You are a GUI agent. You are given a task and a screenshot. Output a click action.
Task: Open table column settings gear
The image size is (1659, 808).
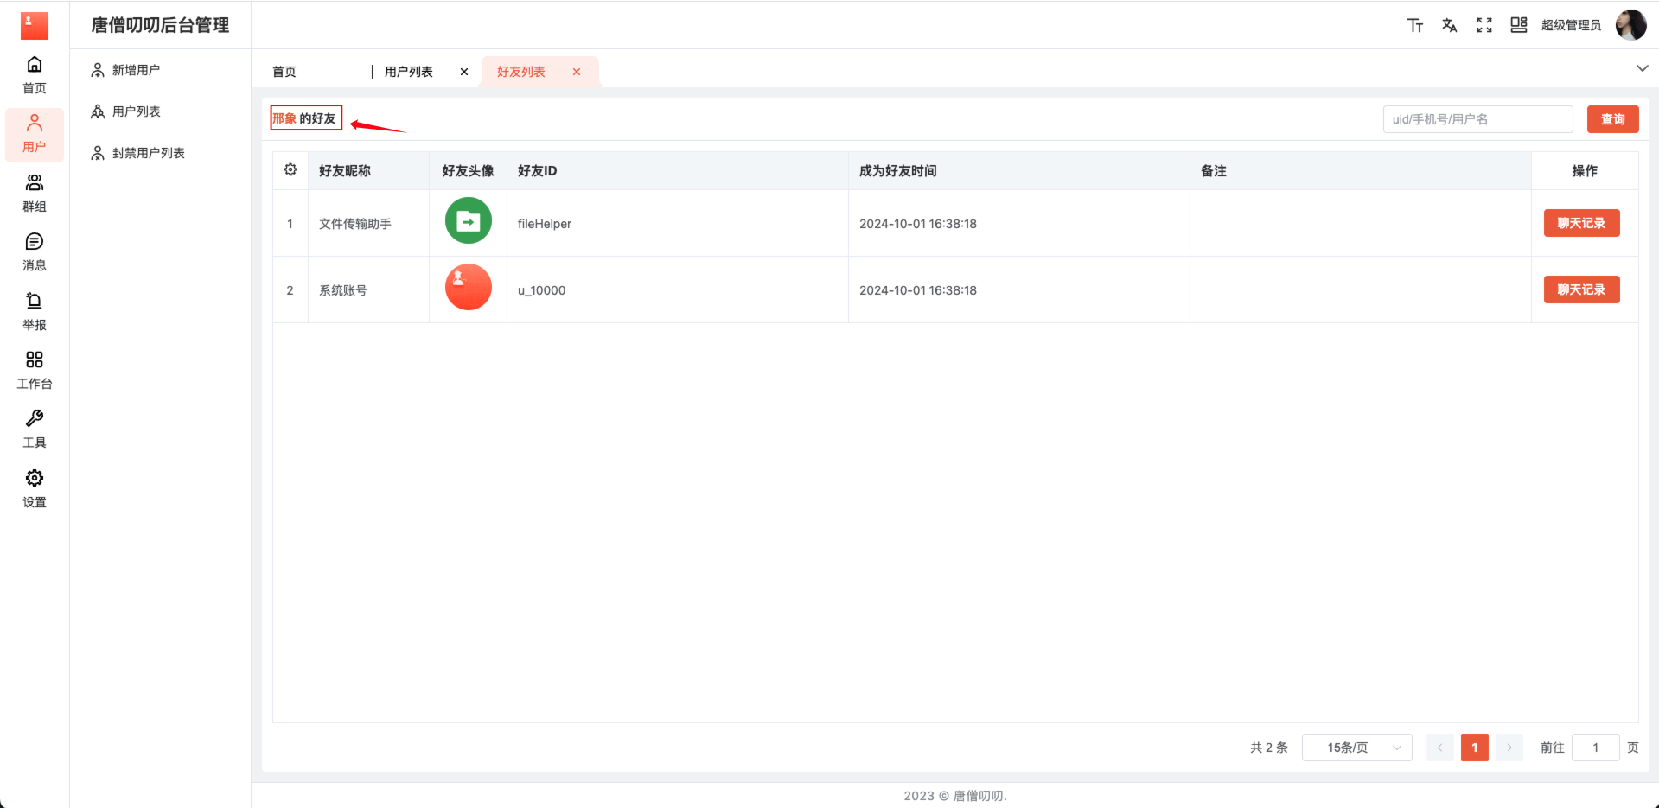click(x=290, y=170)
